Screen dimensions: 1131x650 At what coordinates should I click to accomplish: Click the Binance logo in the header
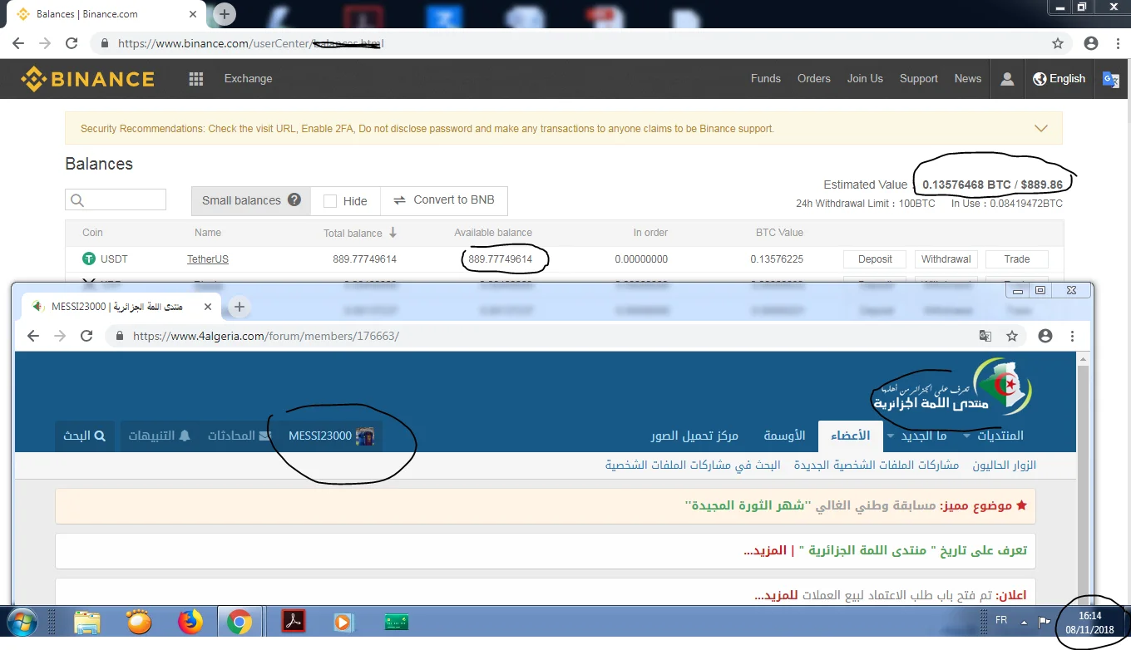(x=87, y=79)
